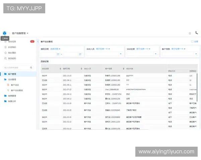Open the start date calendar icon
This screenshot has width=201, height=160.
click(x=58, y=54)
